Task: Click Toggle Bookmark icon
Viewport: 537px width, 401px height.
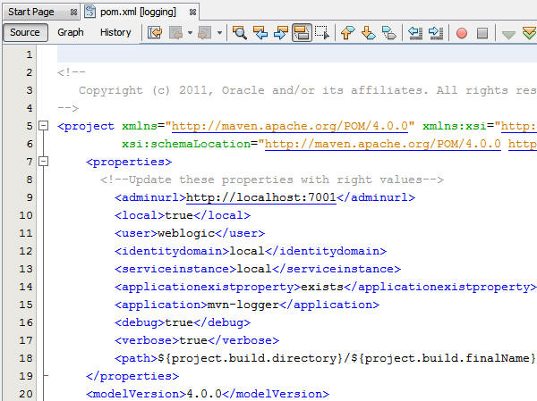Action: [389, 33]
